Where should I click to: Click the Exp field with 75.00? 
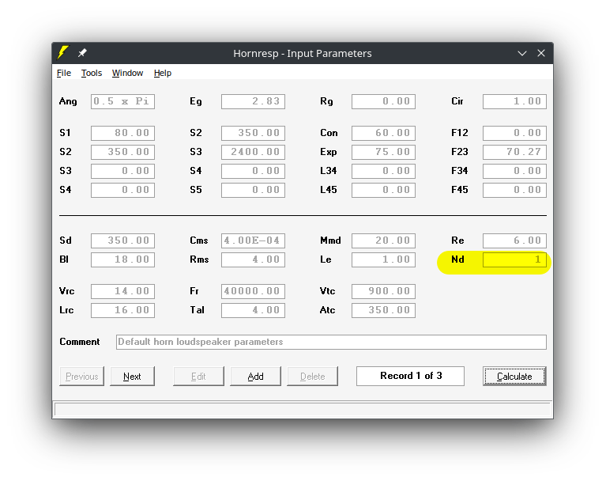[x=383, y=152]
